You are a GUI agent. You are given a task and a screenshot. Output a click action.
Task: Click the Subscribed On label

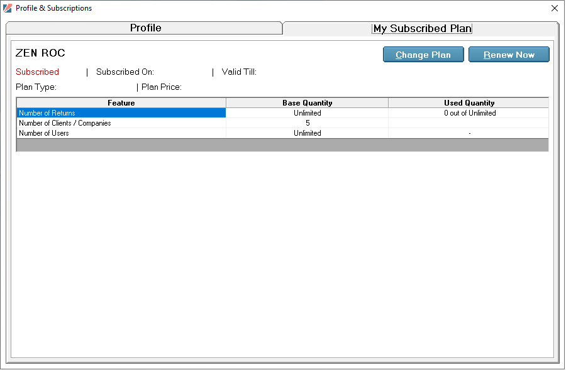pyautogui.click(x=125, y=72)
